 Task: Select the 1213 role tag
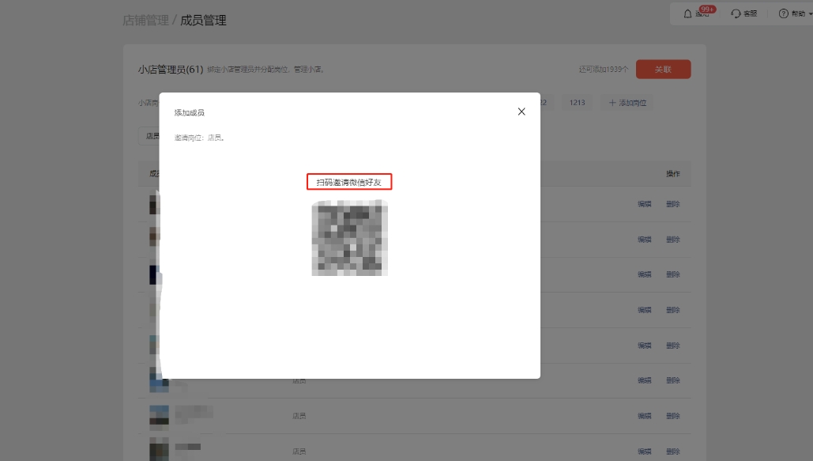pos(577,103)
